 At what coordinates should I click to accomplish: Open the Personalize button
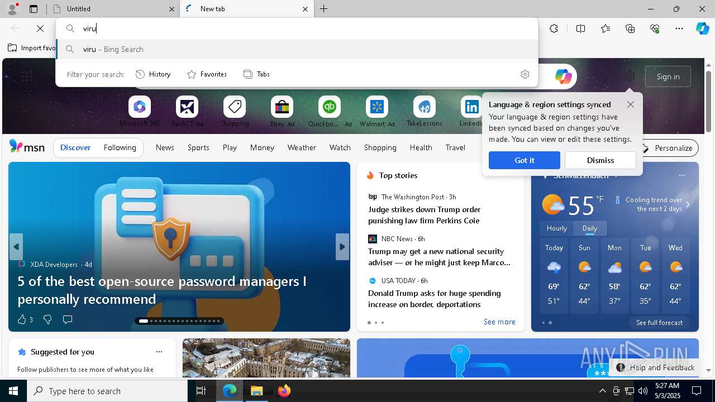coord(668,148)
